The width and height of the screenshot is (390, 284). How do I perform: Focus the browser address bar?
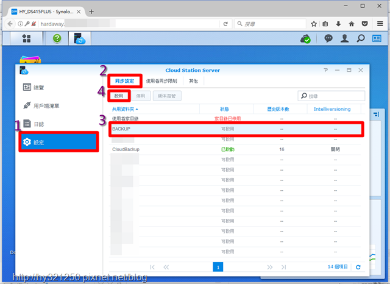tap(129, 24)
